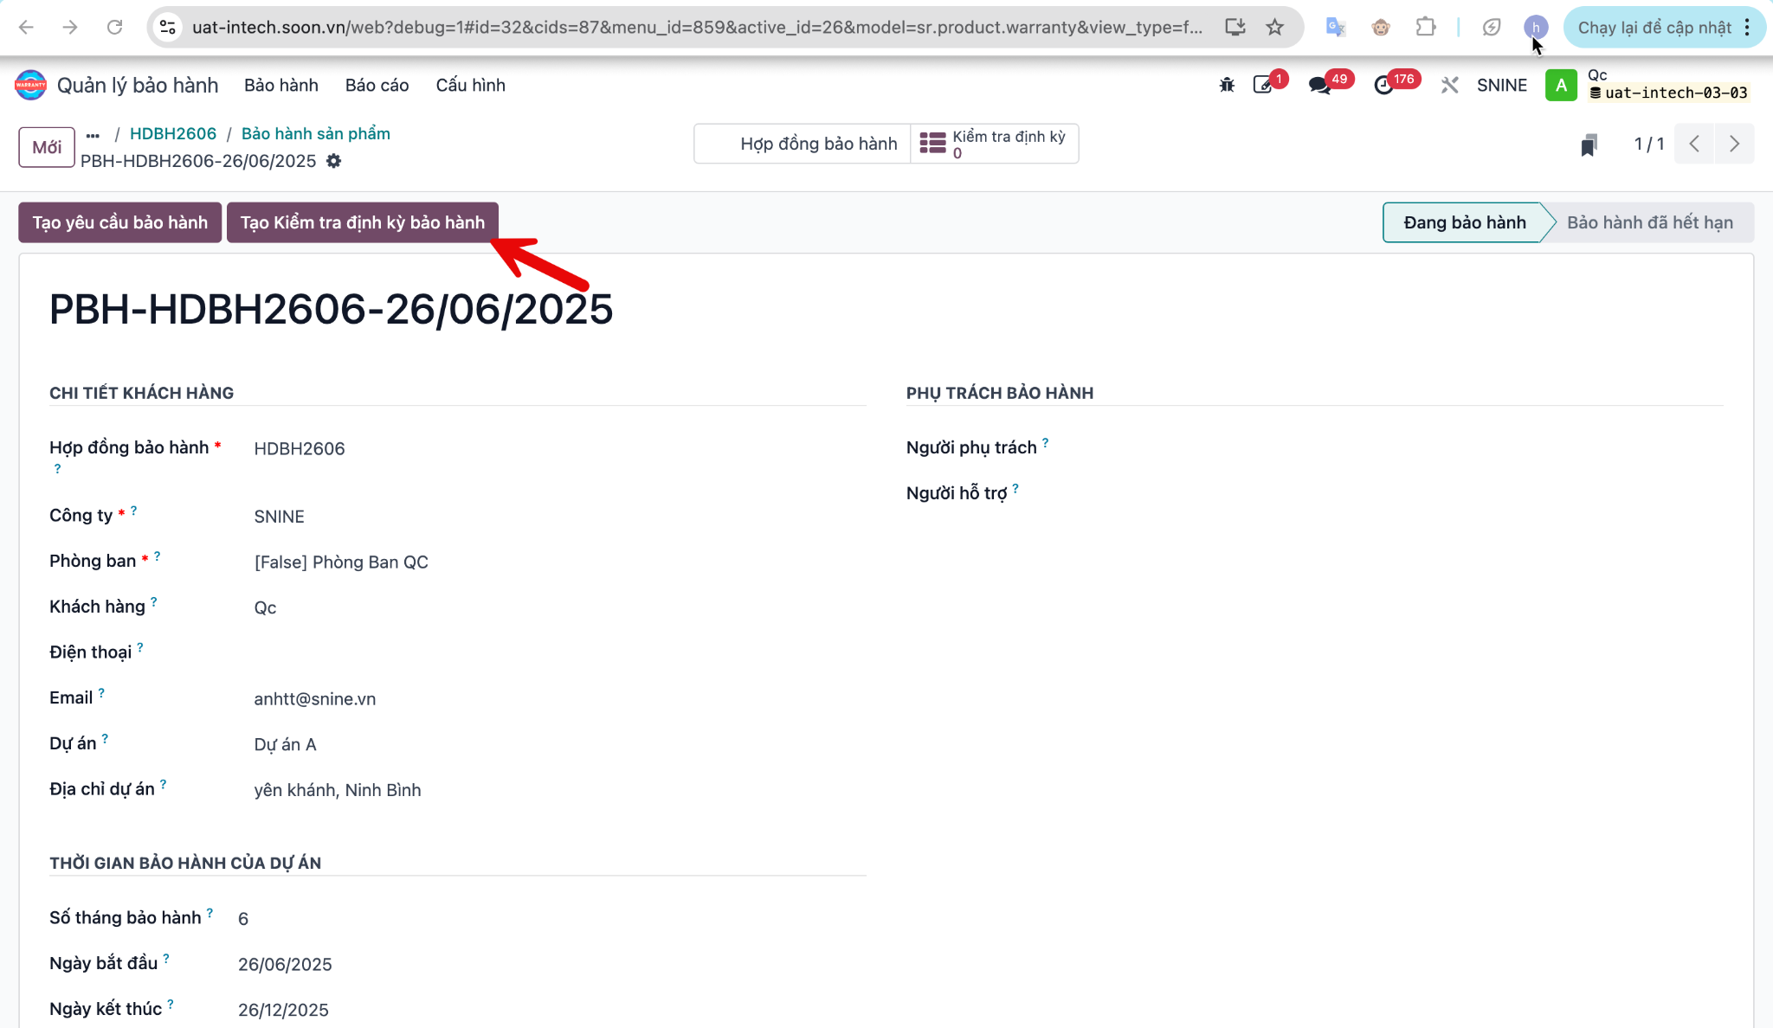The width and height of the screenshot is (1773, 1028).
Task: Select Bảo hành đã hết hạn status
Action: pyautogui.click(x=1649, y=222)
